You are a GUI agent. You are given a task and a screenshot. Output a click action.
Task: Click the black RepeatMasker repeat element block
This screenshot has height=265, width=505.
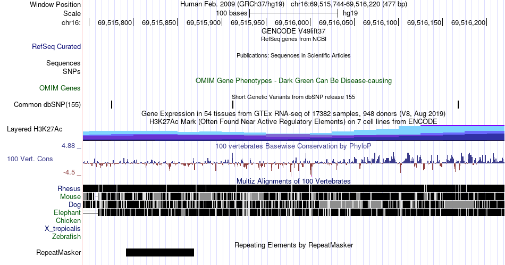(x=160, y=252)
